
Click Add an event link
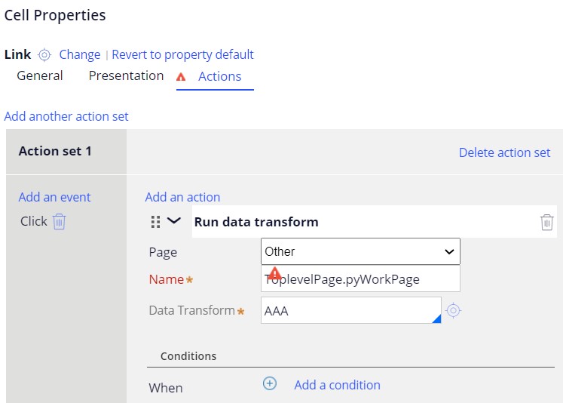[54, 197]
